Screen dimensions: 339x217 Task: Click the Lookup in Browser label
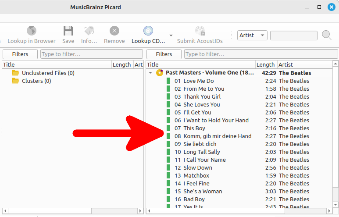coord(32,41)
